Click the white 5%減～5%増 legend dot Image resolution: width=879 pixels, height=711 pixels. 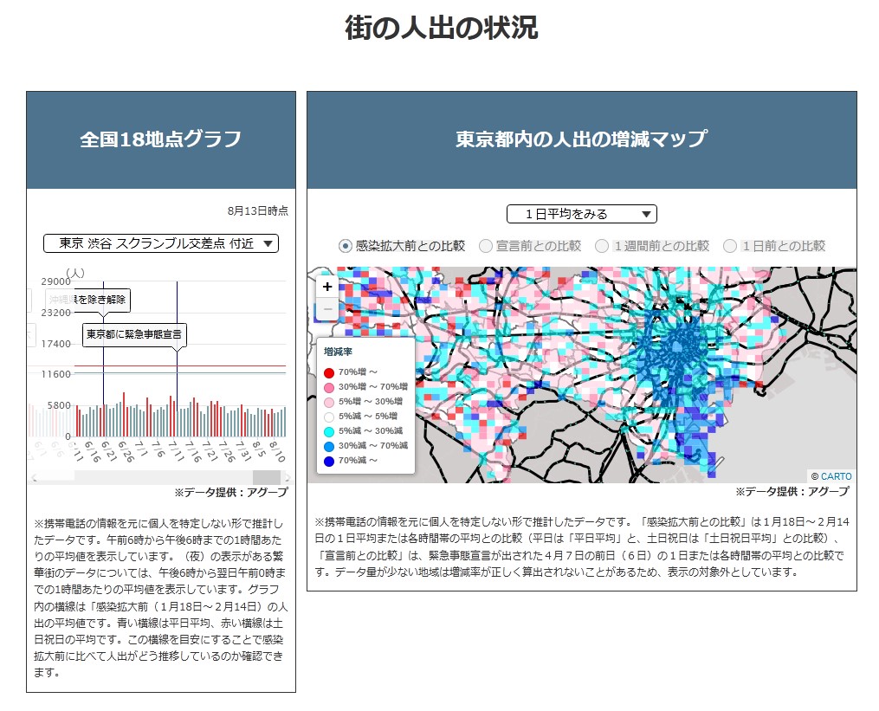pyautogui.click(x=329, y=417)
